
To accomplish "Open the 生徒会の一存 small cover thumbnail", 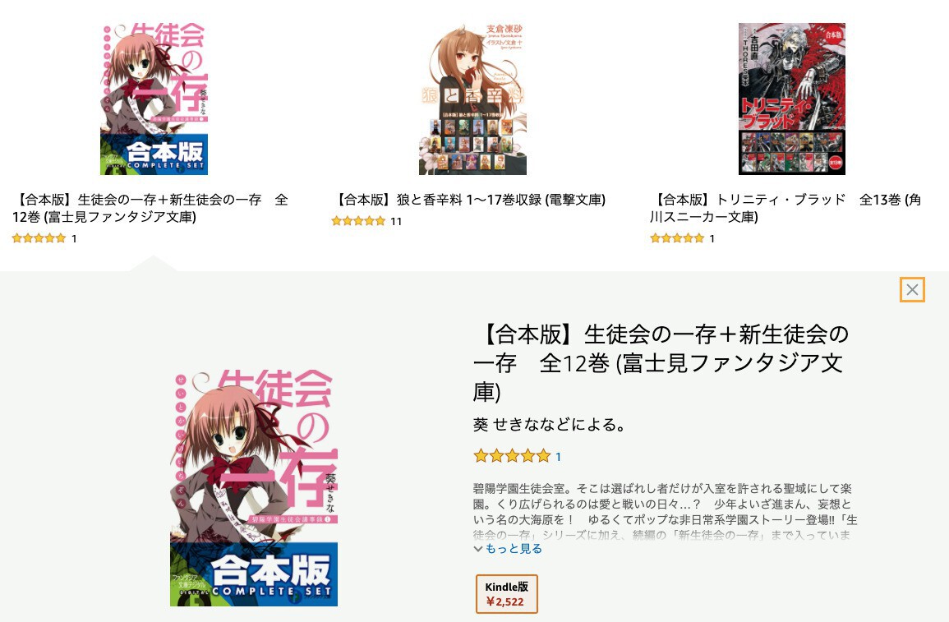I will coord(154,99).
